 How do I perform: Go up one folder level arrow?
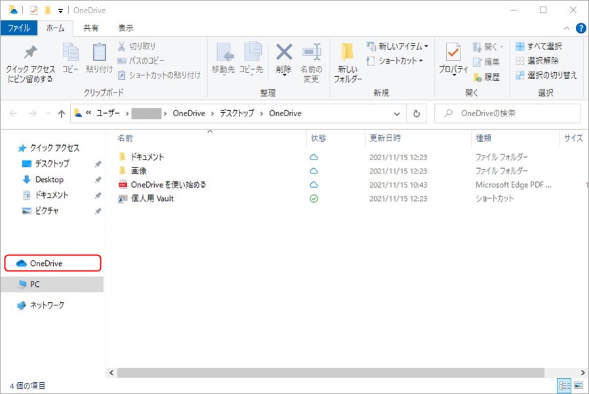[x=62, y=114]
